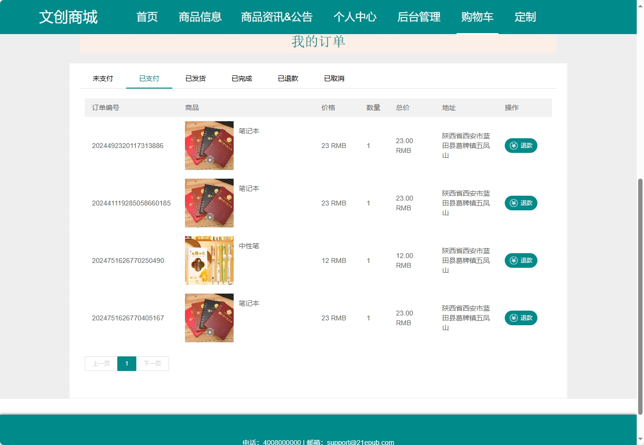Switch to the 未支付 orders tab
Screen dimensions: 644x445
click(102, 77)
